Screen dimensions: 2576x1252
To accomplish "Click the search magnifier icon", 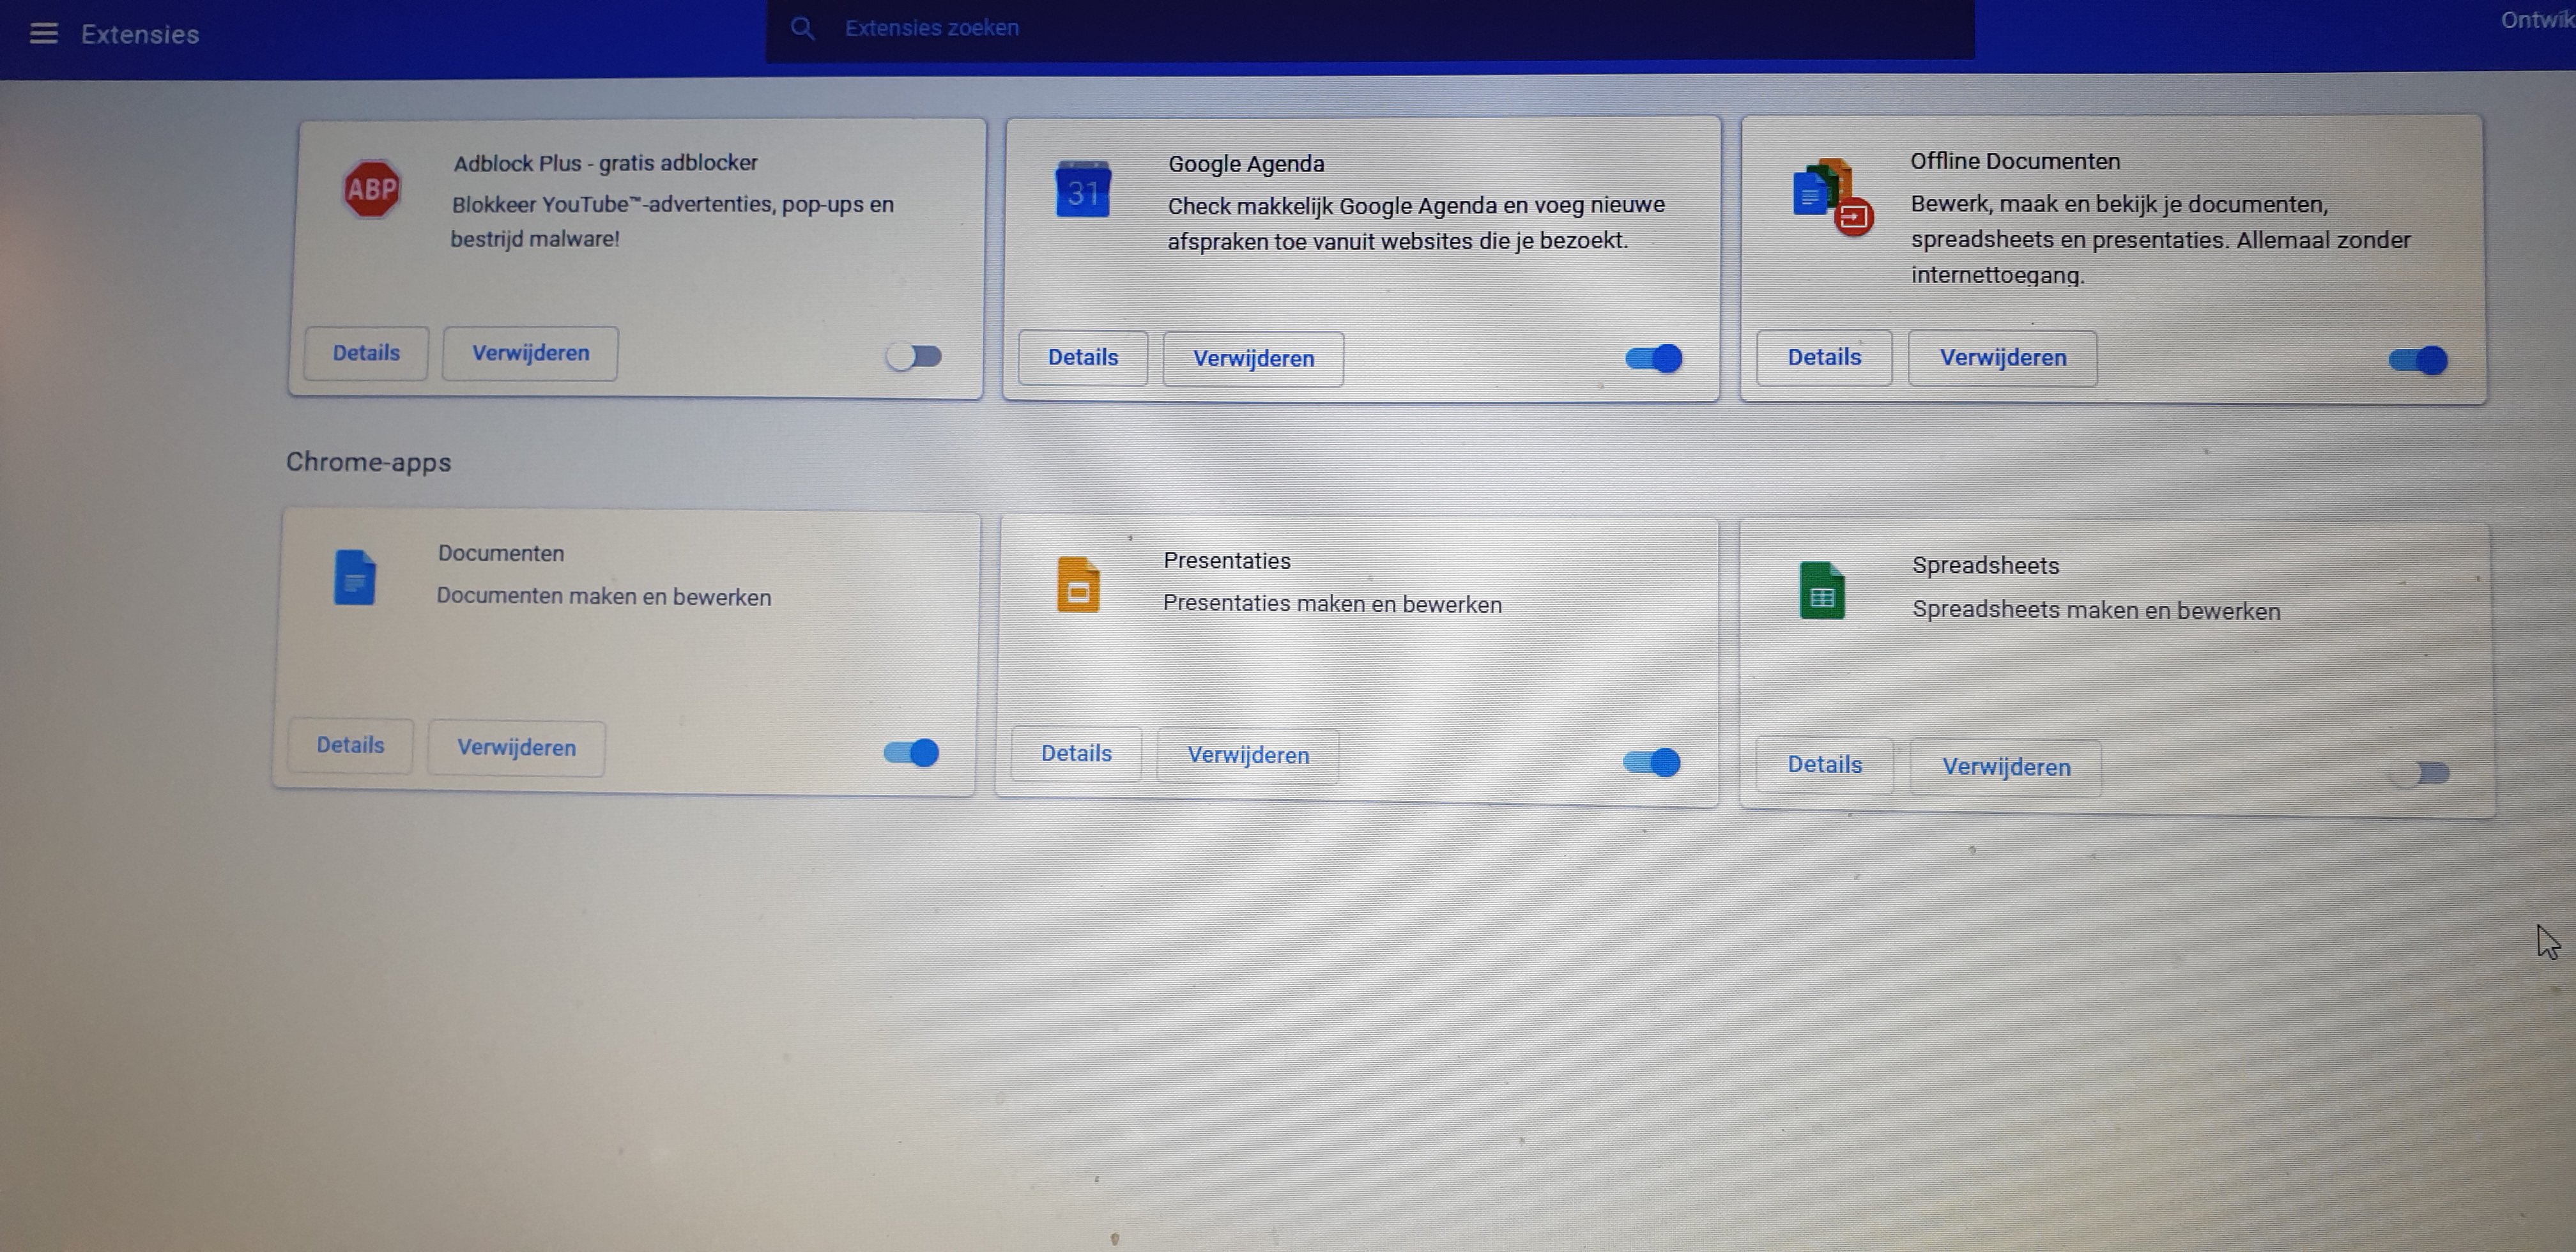I will coord(802,28).
